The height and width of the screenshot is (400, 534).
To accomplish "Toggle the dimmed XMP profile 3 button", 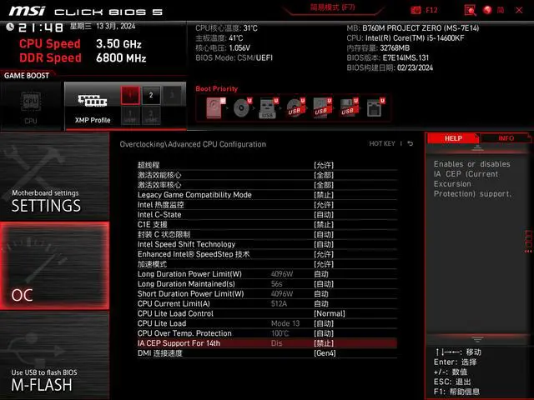I will click(x=172, y=95).
